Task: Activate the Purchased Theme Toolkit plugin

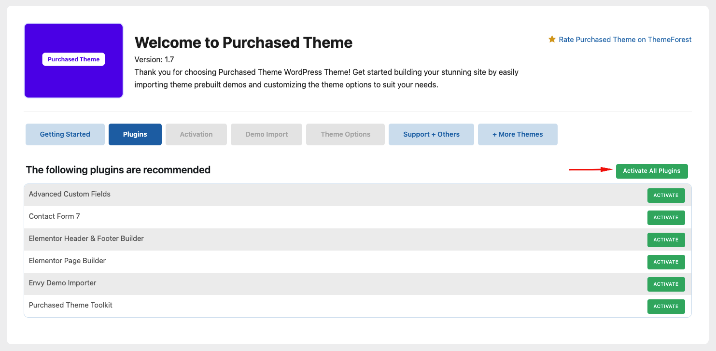Action: [666, 307]
